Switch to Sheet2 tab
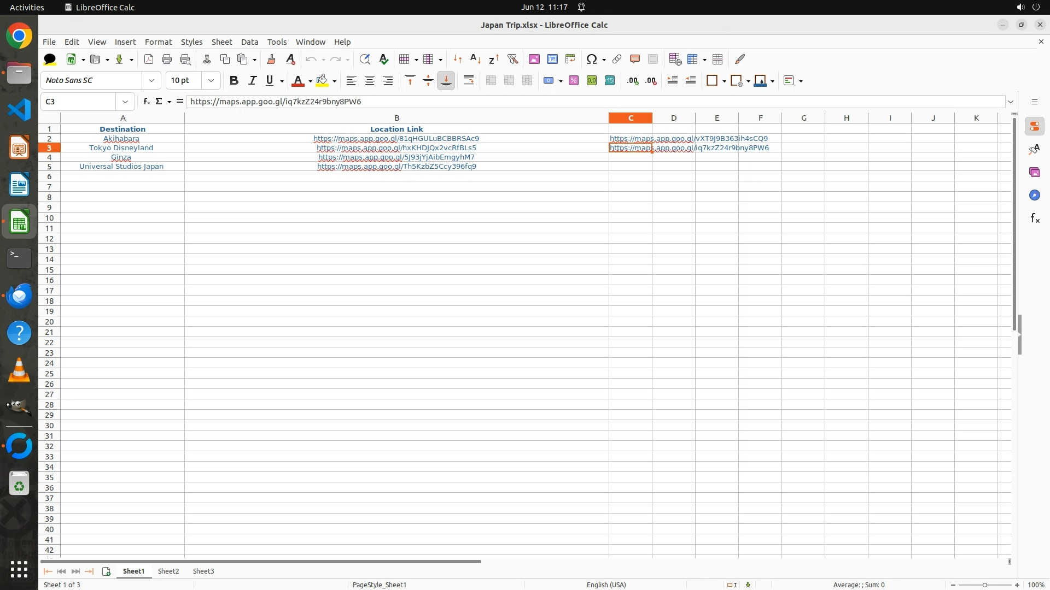This screenshot has height=590, width=1050. click(168, 571)
